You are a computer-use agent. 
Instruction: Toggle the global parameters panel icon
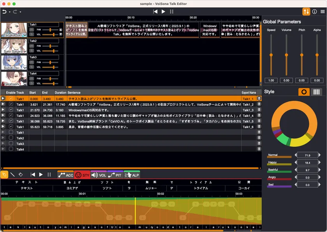[306, 12]
